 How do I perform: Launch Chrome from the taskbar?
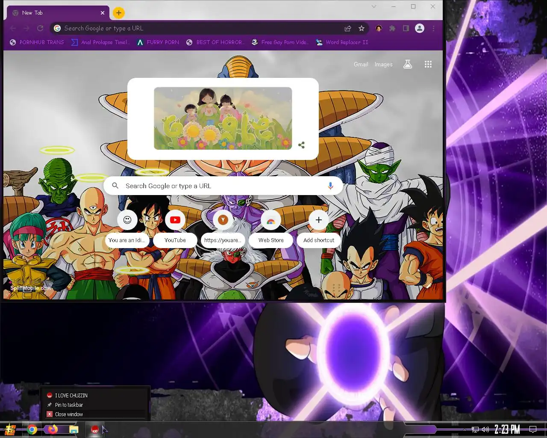tap(32, 429)
